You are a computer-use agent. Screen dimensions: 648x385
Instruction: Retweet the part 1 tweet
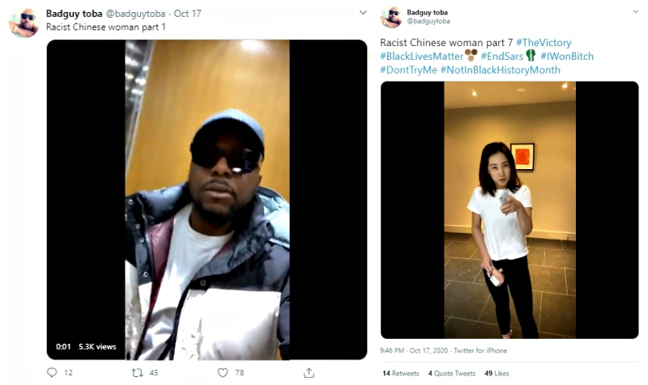[x=137, y=373]
